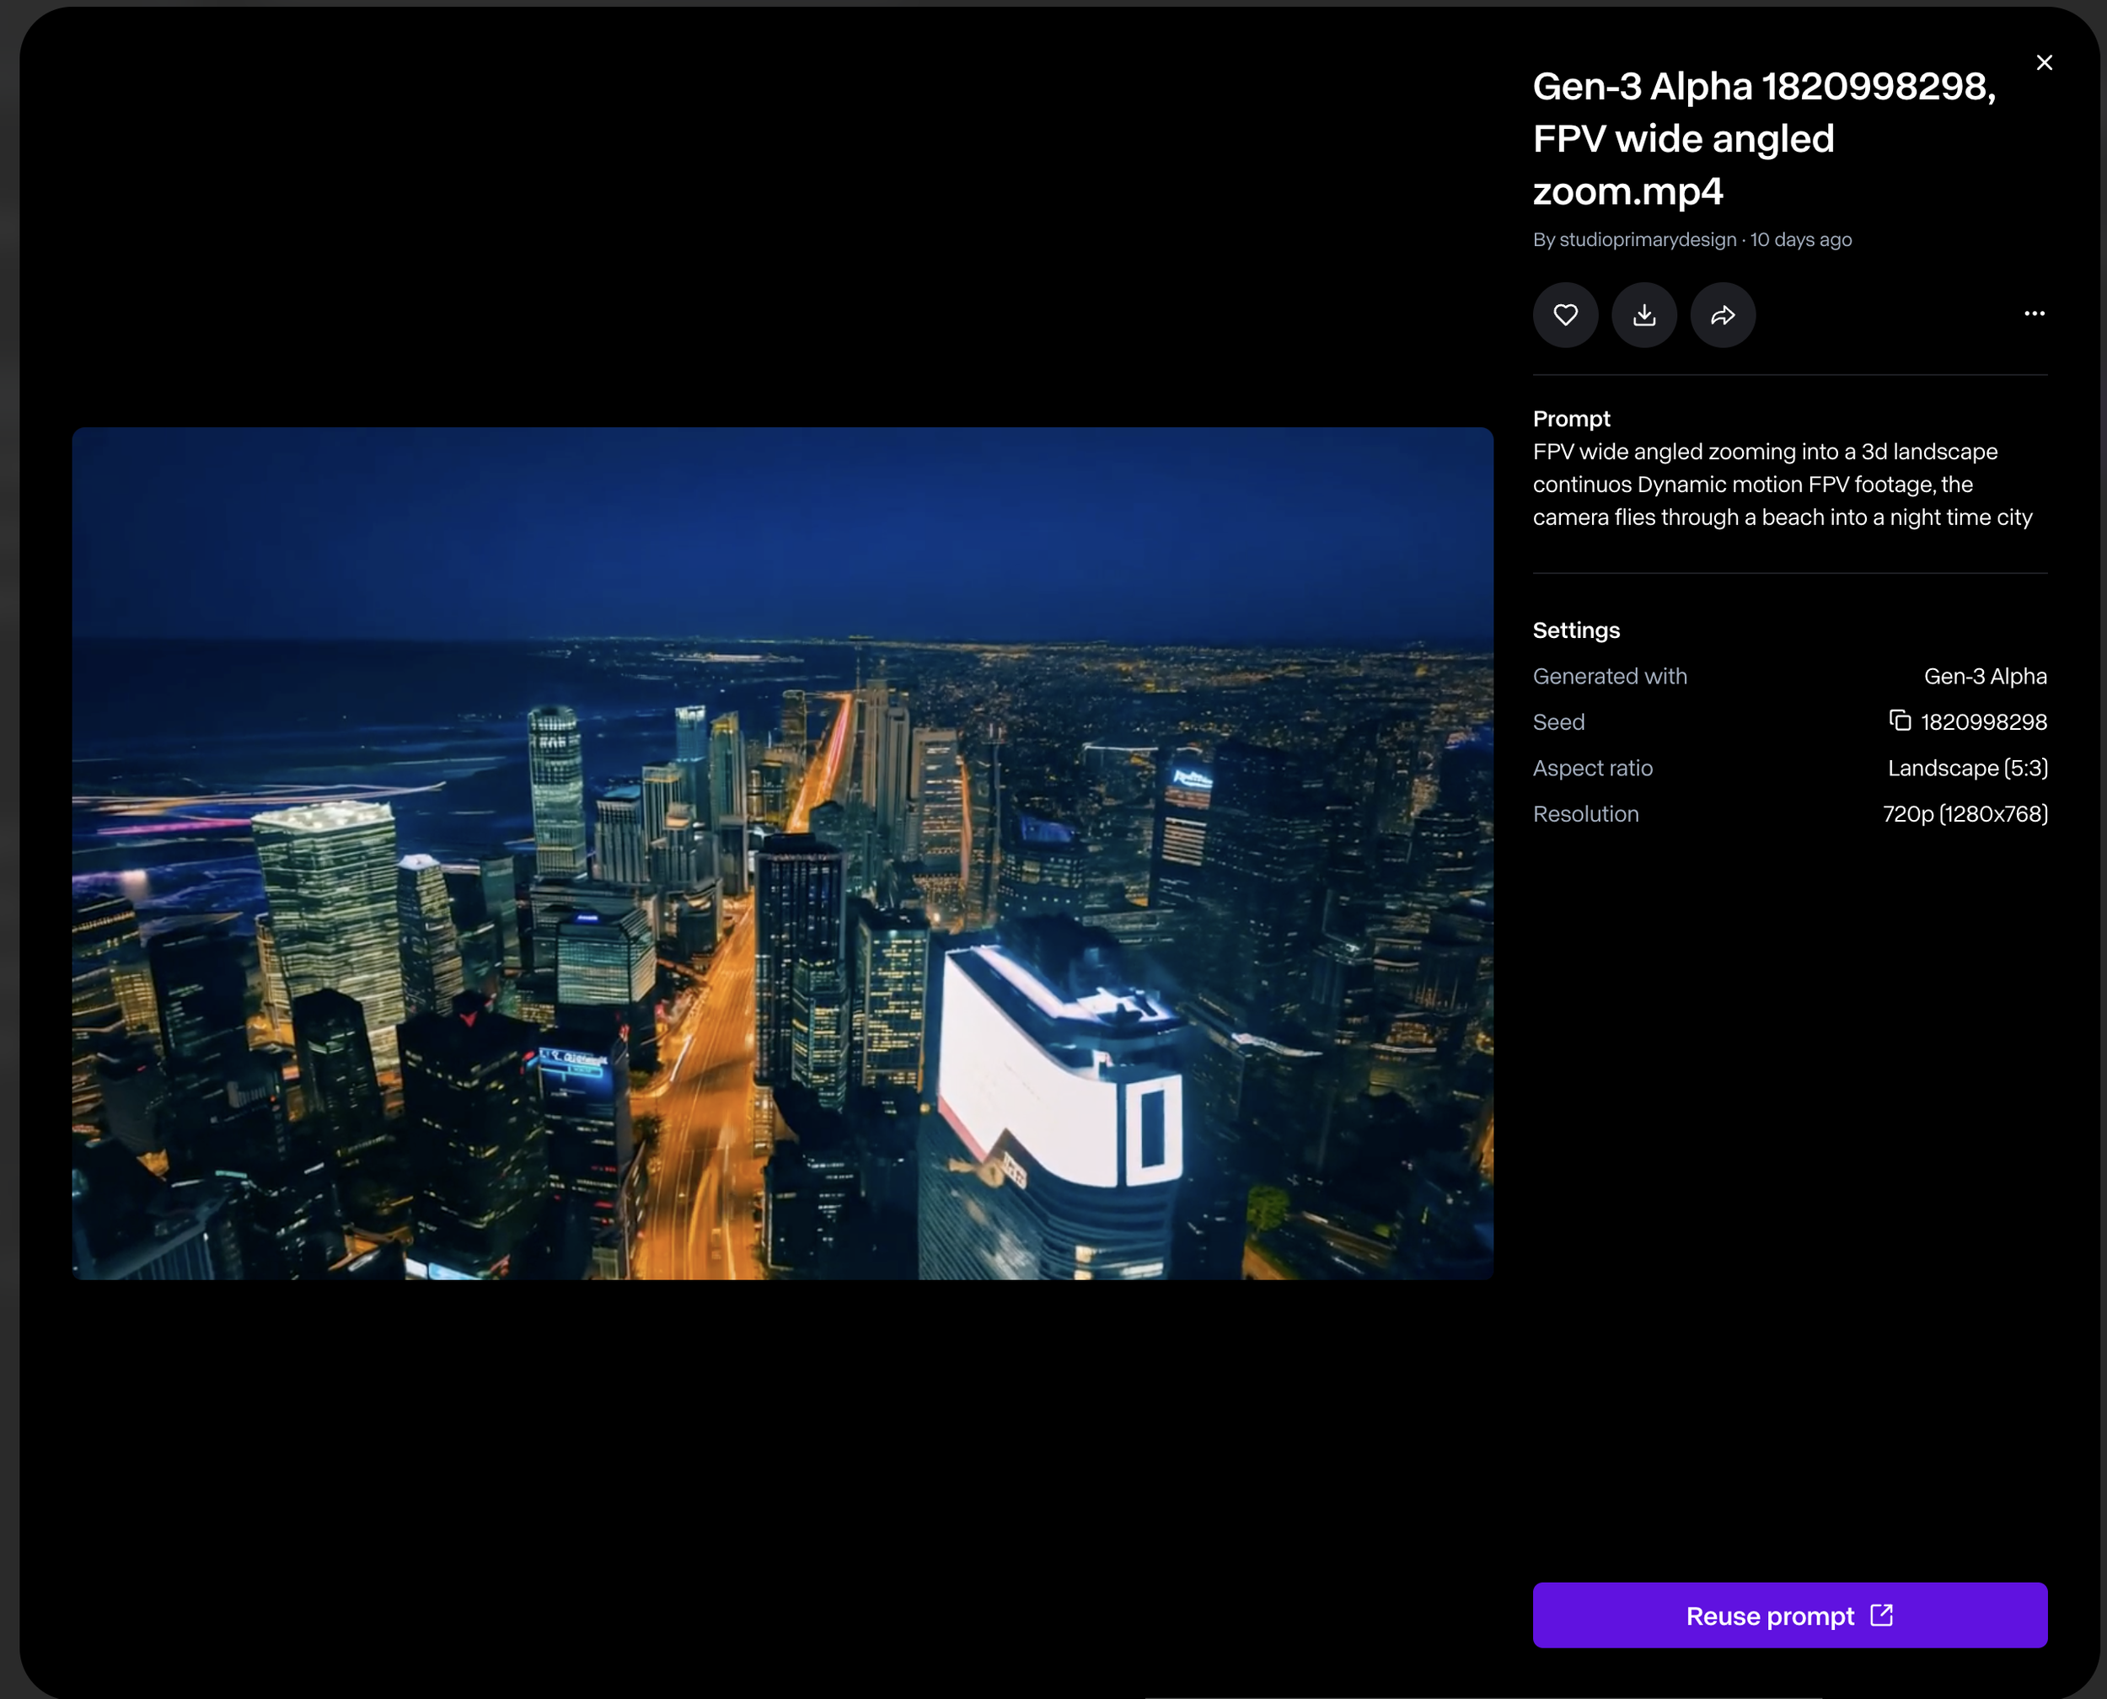Image resolution: width=2107 pixels, height=1699 pixels.
Task: Click the external link icon in Reuse prompt
Action: pos(1881,1615)
